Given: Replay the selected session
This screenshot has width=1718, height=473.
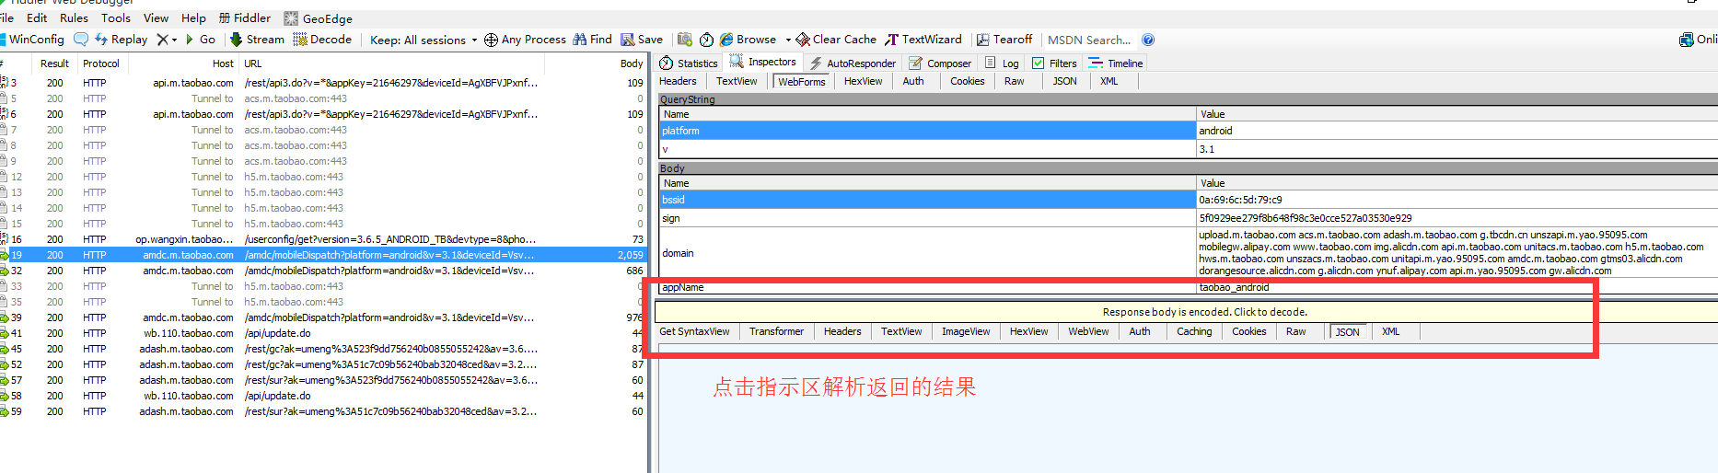Looking at the screenshot, I should tap(121, 40).
